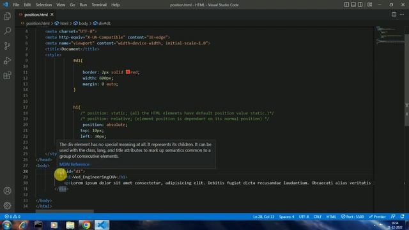Open the Customize Layout icon
This screenshot has height=230, width=409.
pos(369,4)
